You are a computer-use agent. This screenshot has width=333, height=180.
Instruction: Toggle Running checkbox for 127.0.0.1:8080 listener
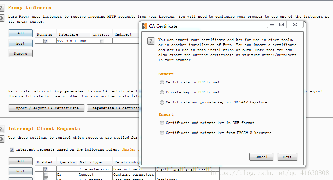[46, 41]
